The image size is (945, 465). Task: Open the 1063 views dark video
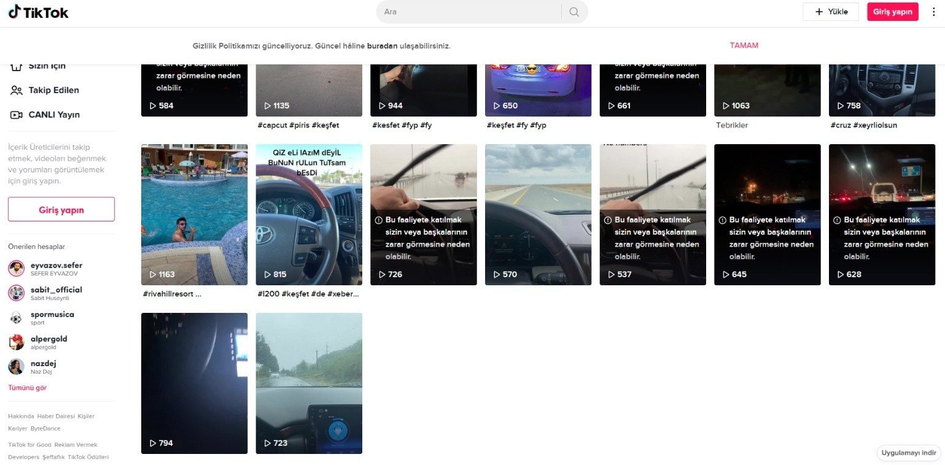(x=768, y=90)
